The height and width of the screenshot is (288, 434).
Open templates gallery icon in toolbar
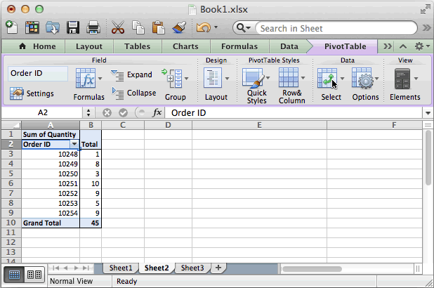32,27
